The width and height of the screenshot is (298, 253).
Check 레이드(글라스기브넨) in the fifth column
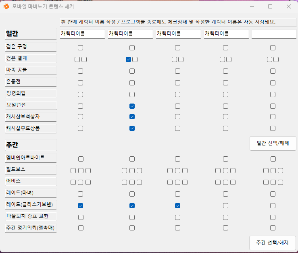pyautogui.click(x=273, y=206)
